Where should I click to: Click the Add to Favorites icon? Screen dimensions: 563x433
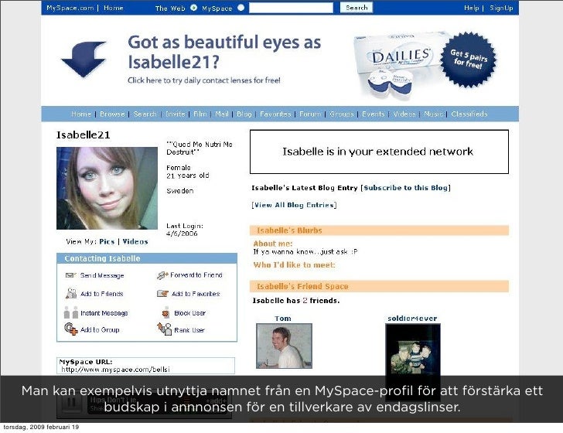click(x=162, y=294)
